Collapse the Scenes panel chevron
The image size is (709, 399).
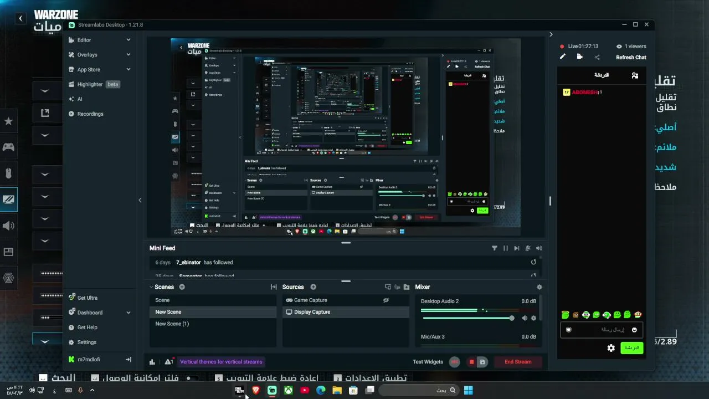click(151, 287)
